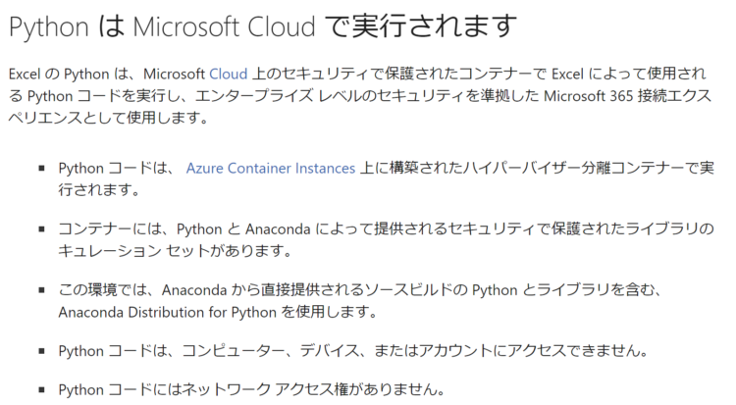Click the "ペリエンスとして使用します。" paragraph line
The width and height of the screenshot is (736, 405).
[x=108, y=118]
